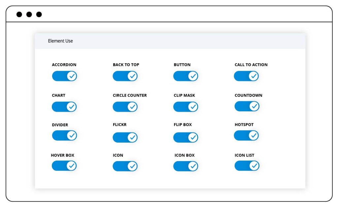The width and height of the screenshot is (338, 207).
Task: Turn off the Icon element toggle
Action: 125,166
